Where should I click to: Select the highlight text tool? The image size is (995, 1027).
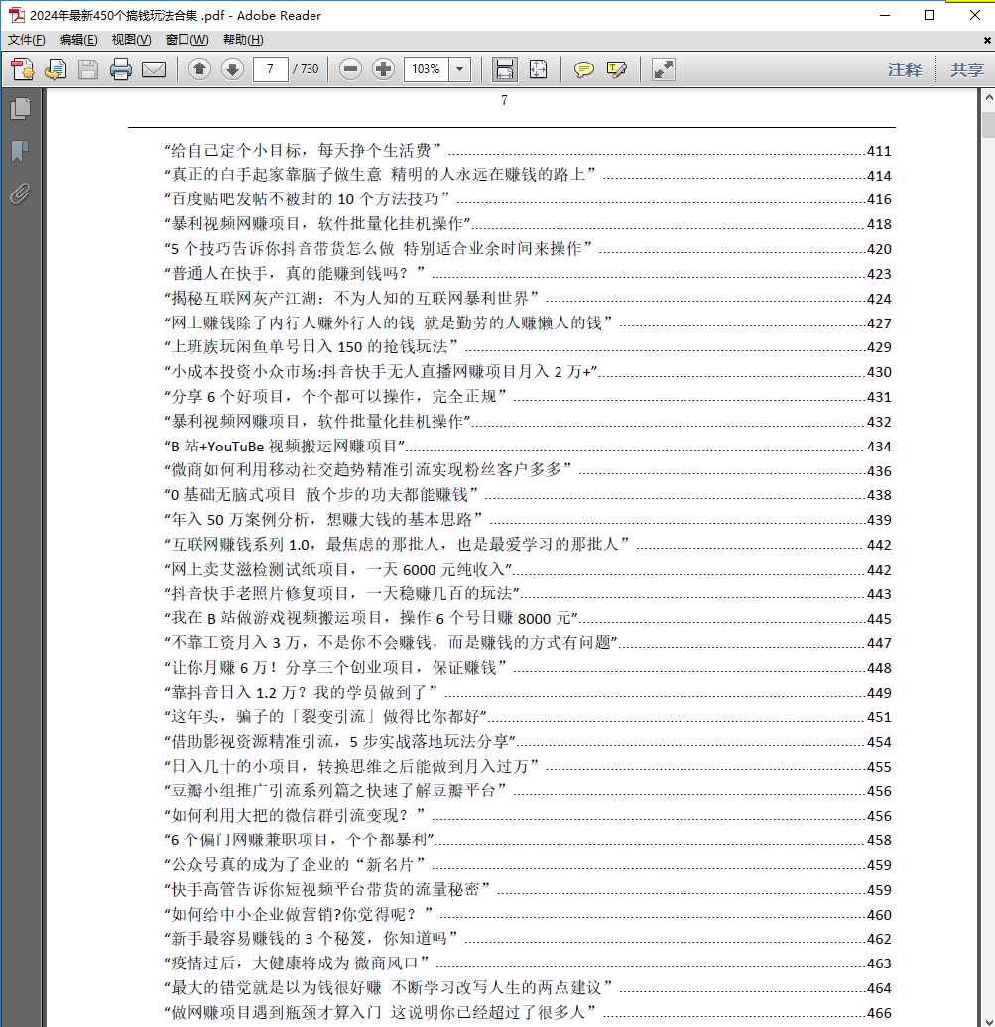point(617,69)
